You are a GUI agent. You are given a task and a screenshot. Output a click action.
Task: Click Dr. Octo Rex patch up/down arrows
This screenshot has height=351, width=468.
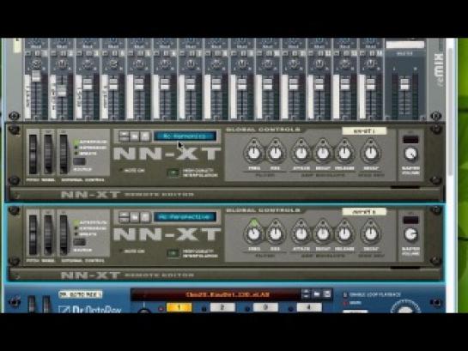click(306, 294)
